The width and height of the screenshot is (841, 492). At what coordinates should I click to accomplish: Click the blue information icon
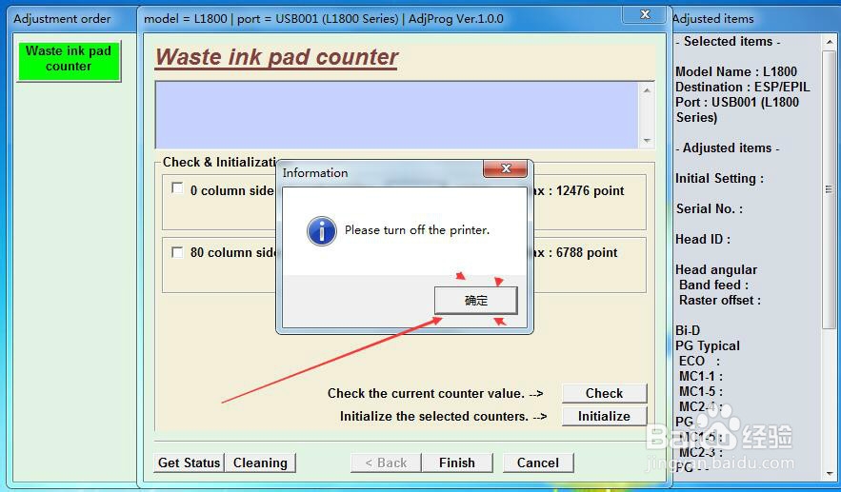click(322, 231)
